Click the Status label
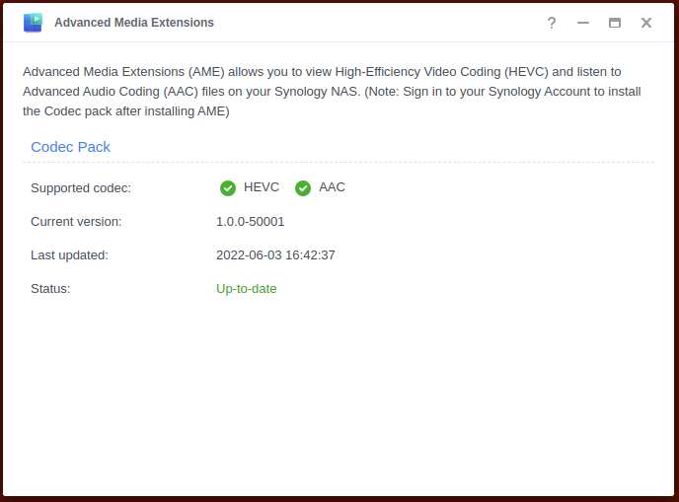This screenshot has width=679, height=502. [x=50, y=289]
